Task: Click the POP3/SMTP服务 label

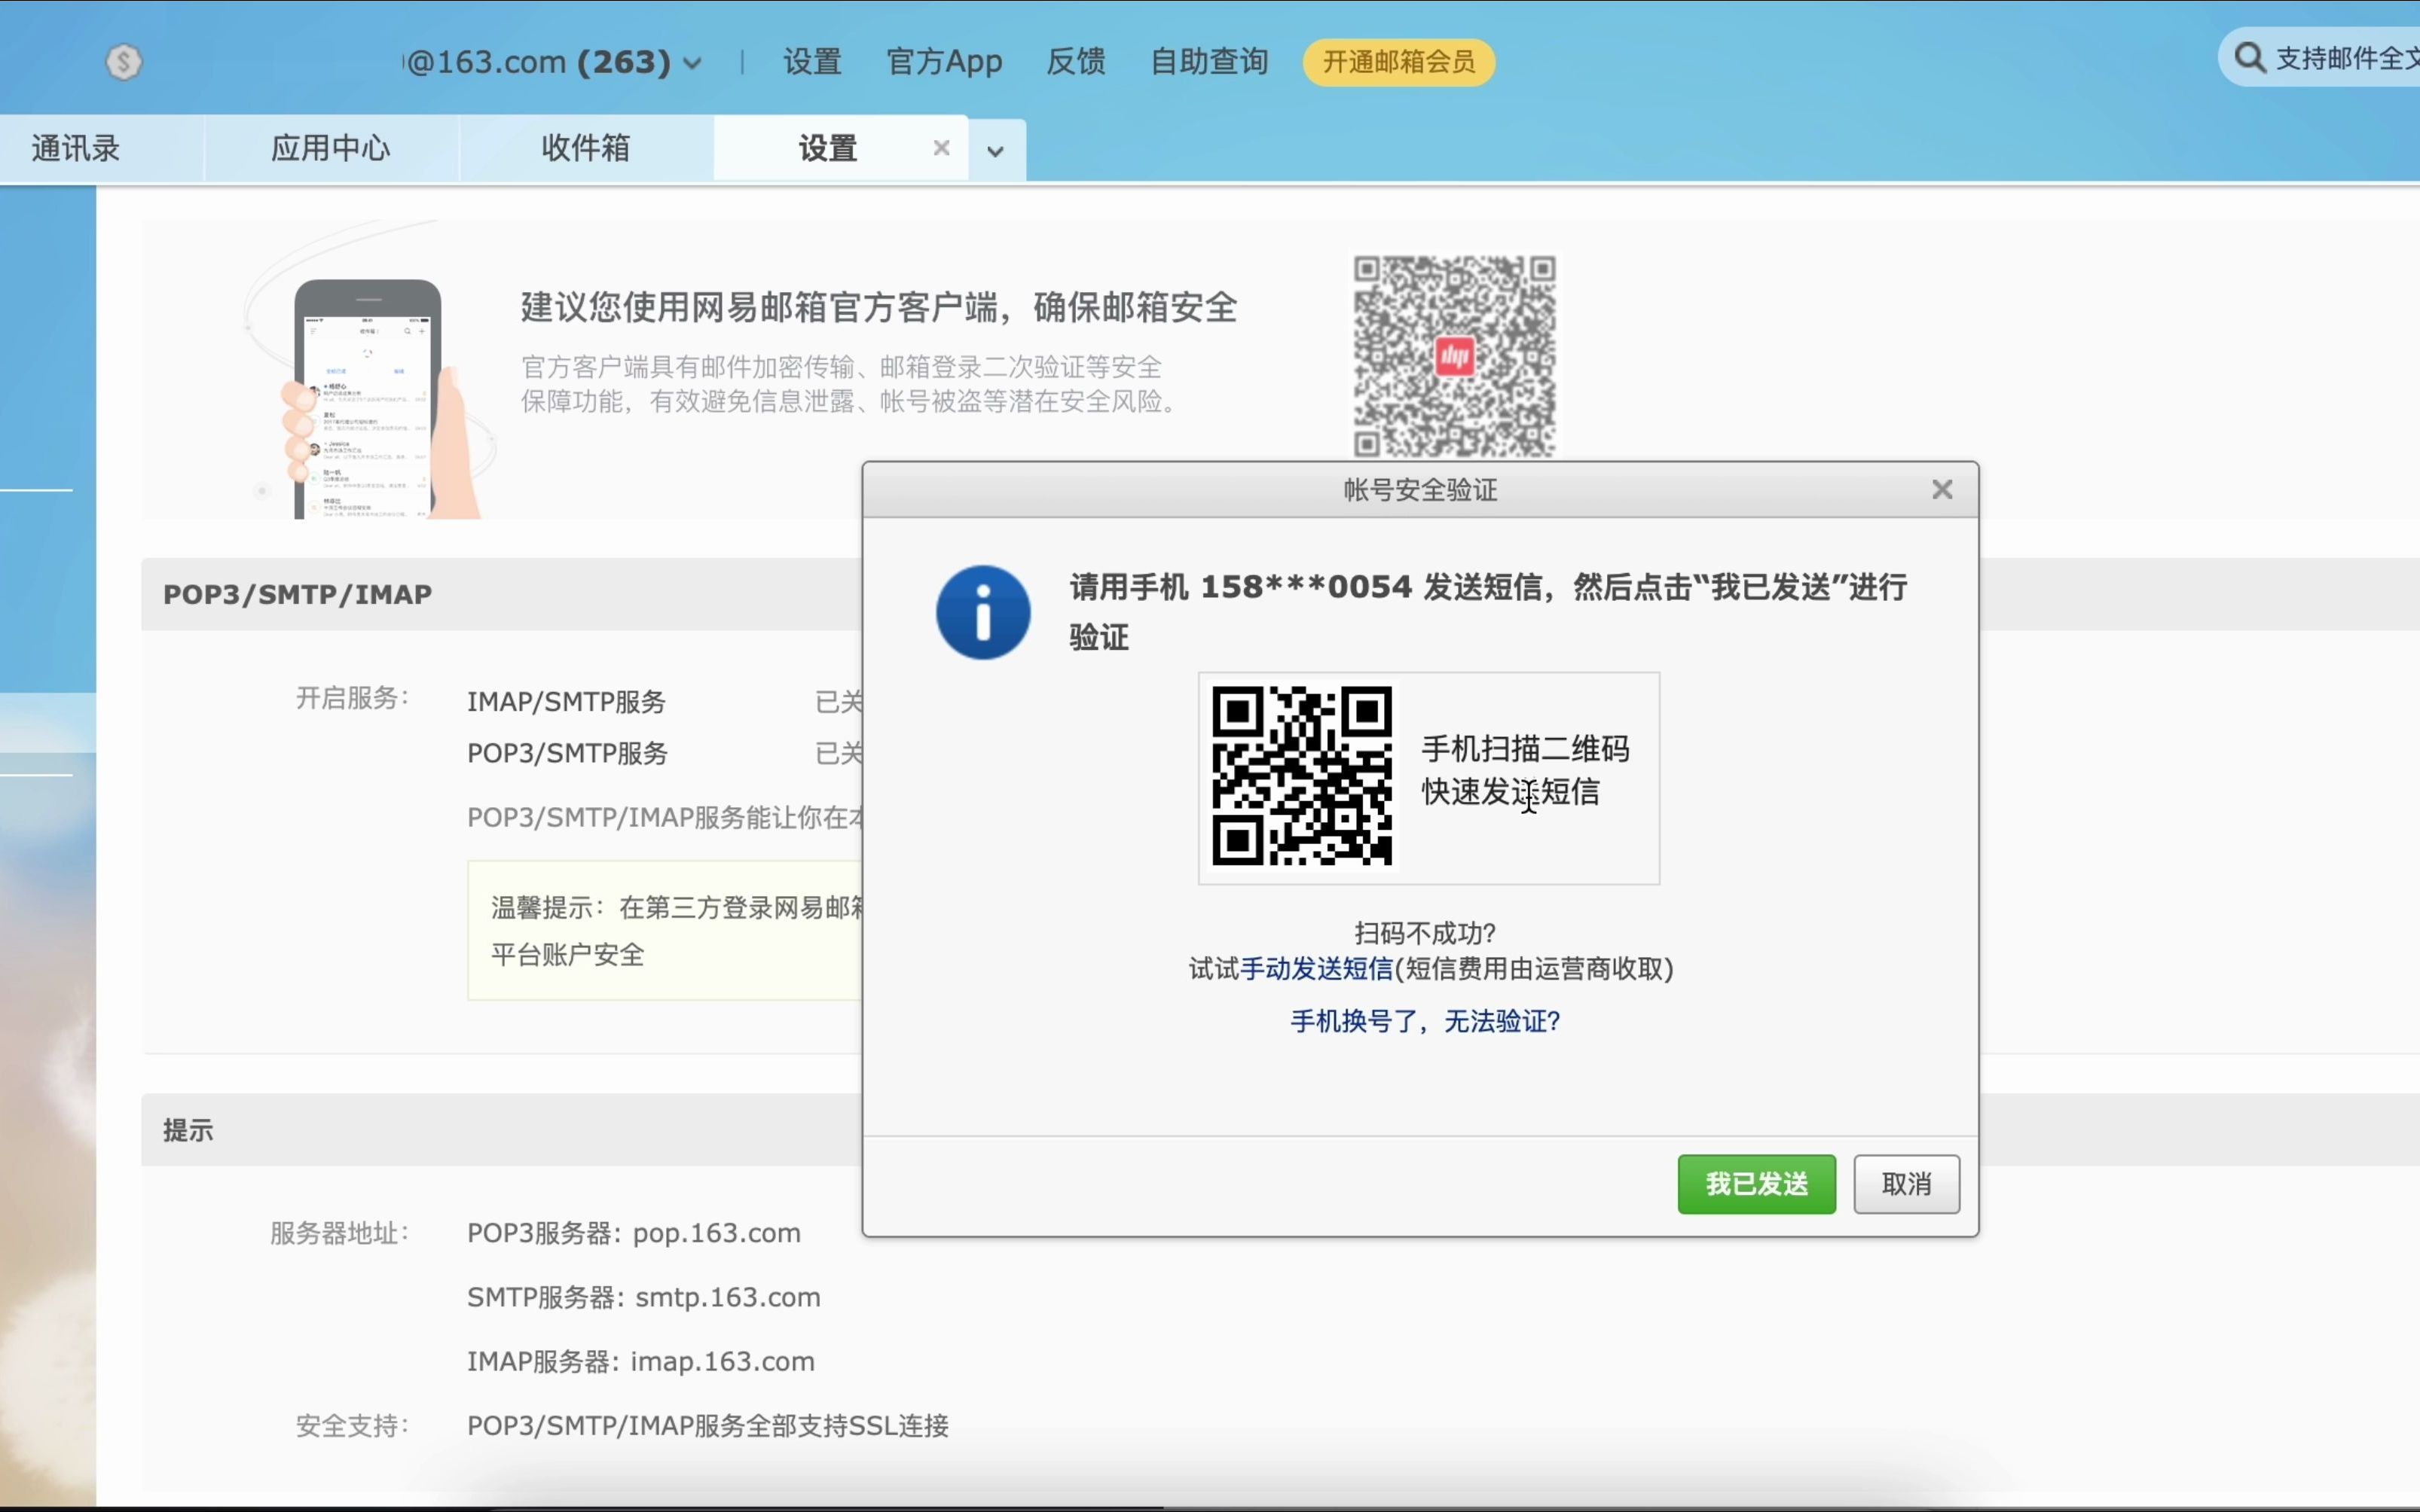Action: [x=567, y=753]
